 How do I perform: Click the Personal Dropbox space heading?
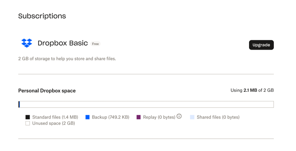click(47, 91)
